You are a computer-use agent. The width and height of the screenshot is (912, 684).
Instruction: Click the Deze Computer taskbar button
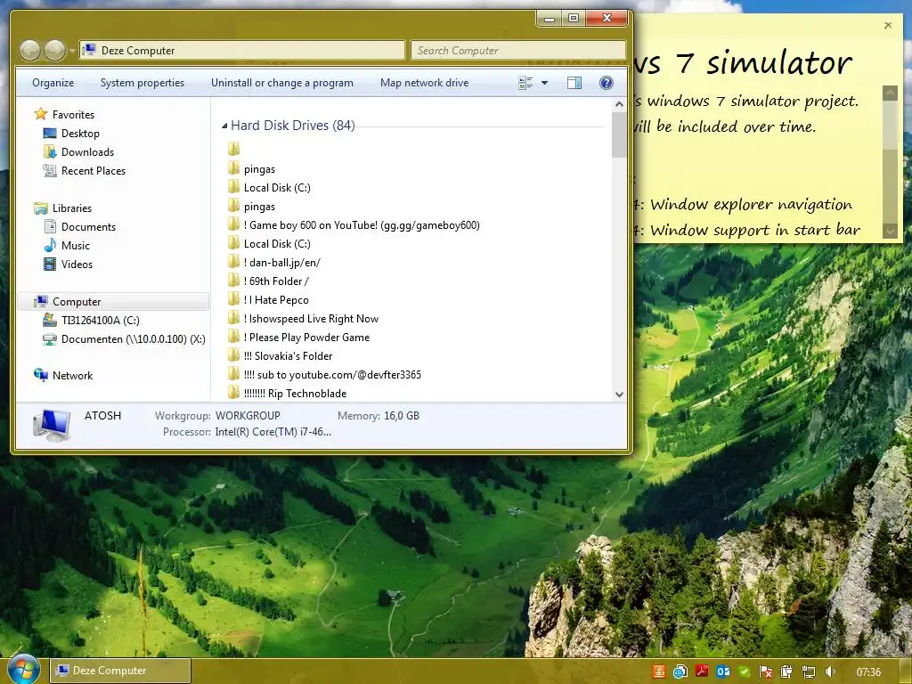(x=120, y=671)
